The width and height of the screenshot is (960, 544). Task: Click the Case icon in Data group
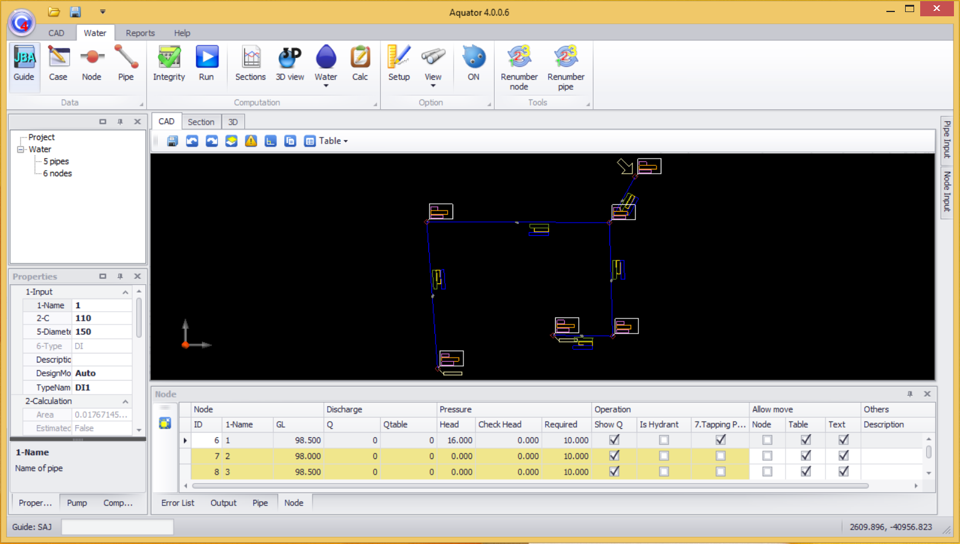pyautogui.click(x=58, y=63)
